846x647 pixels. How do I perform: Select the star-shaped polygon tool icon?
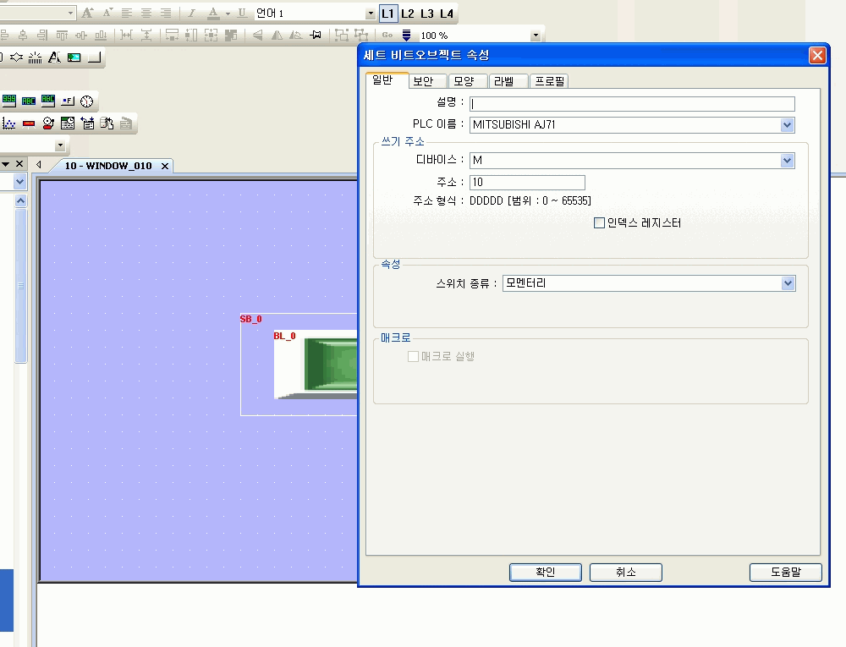pyautogui.click(x=16, y=58)
